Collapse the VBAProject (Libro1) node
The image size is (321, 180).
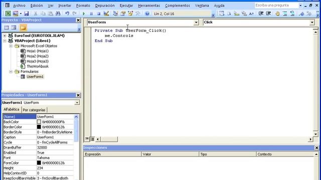(5, 40)
